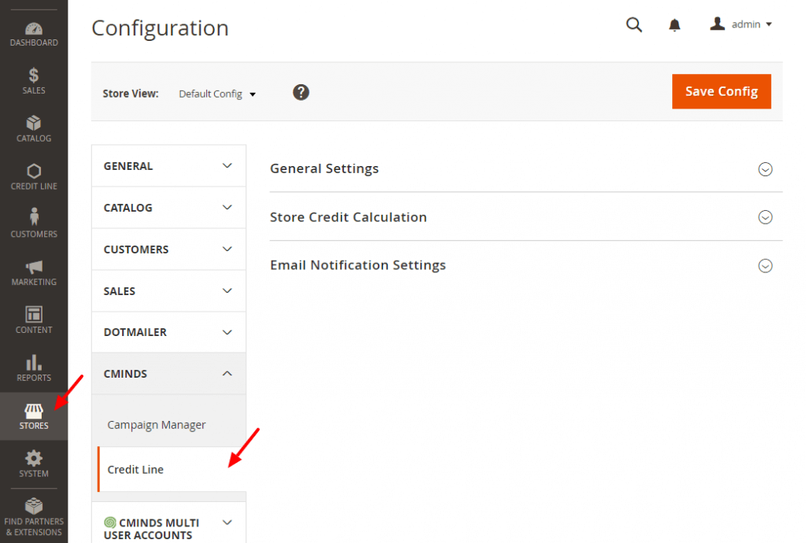806x543 pixels.
Task: Click the search magnifier icon
Action: [634, 24]
